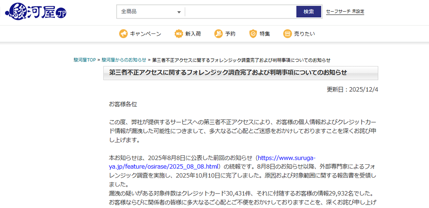
Task: Expand the category dropdown arrow
Action: click(179, 12)
